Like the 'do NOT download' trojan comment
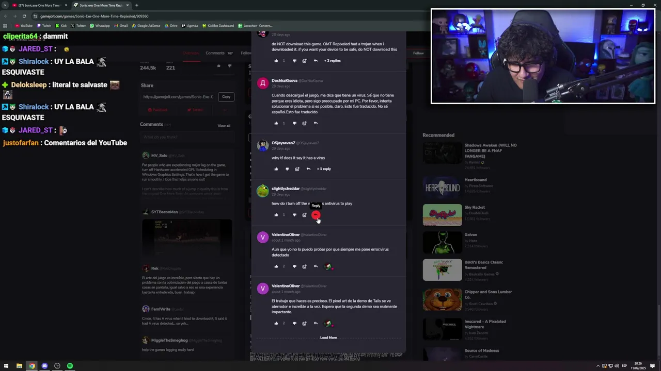 tap(276, 61)
